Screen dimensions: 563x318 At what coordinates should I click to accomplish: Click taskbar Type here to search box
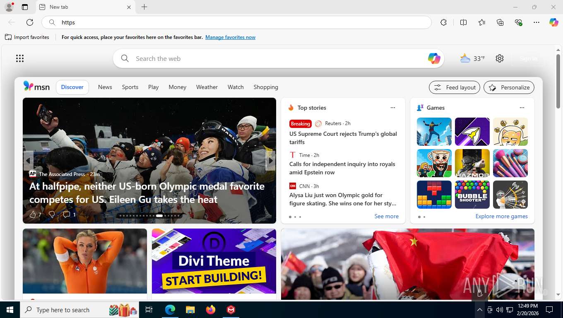tap(80, 310)
